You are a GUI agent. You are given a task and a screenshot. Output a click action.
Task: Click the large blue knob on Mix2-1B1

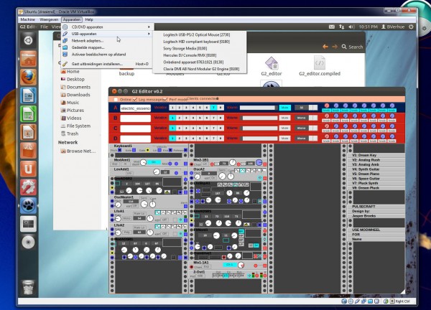point(259,163)
